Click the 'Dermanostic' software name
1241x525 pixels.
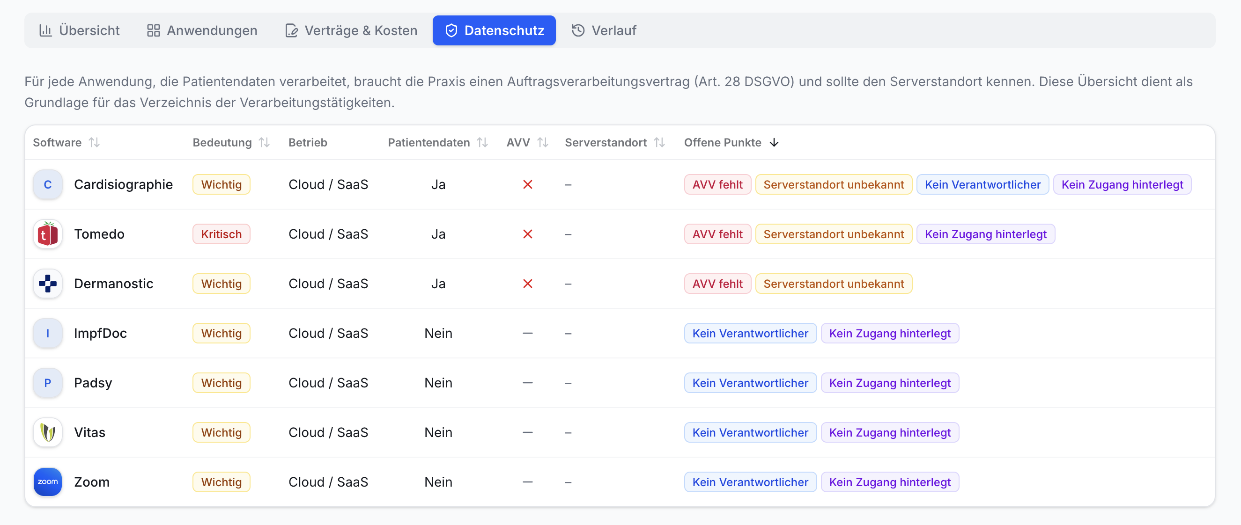click(114, 284)
